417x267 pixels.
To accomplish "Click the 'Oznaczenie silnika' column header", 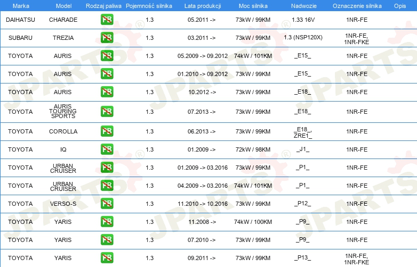I will click(x=357, y=6).
